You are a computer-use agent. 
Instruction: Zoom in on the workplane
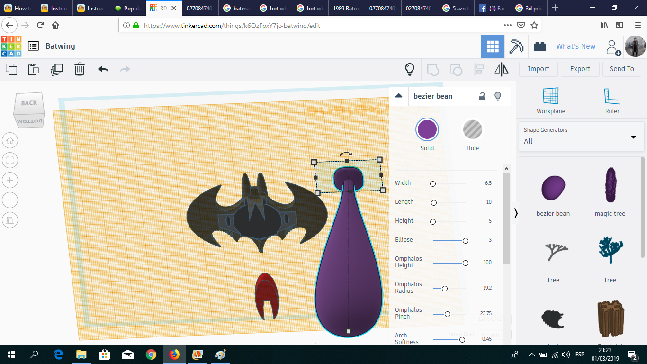tap(10, 180)
